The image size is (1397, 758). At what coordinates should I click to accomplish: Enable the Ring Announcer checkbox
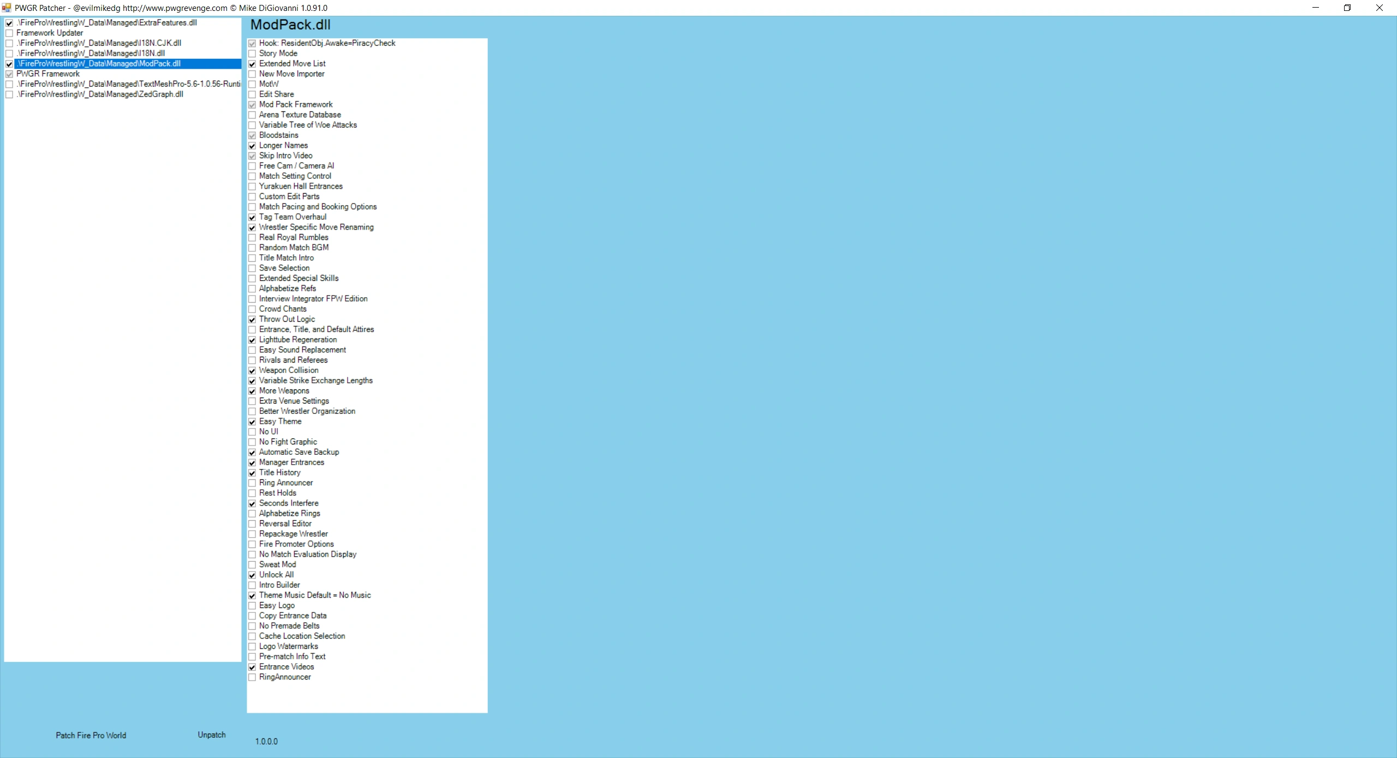pos(252,483)
